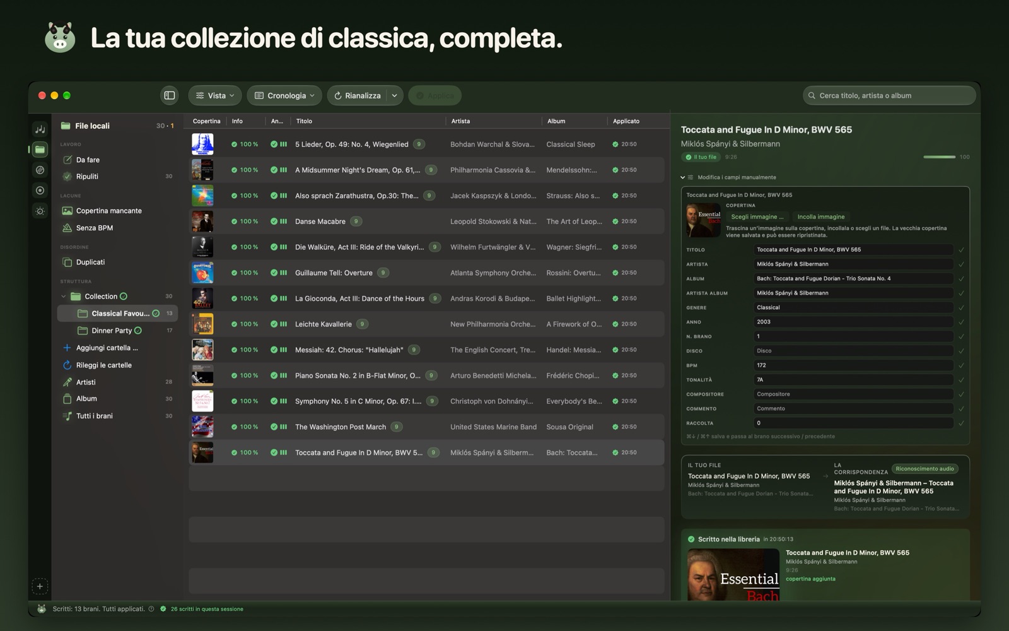
Task: Click Rileggi le cartelle refresh icon
Action: [67, 365]
